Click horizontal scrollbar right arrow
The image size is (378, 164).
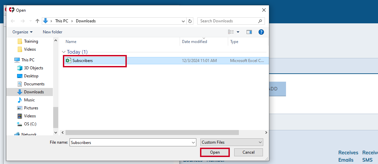pos(266,133)
